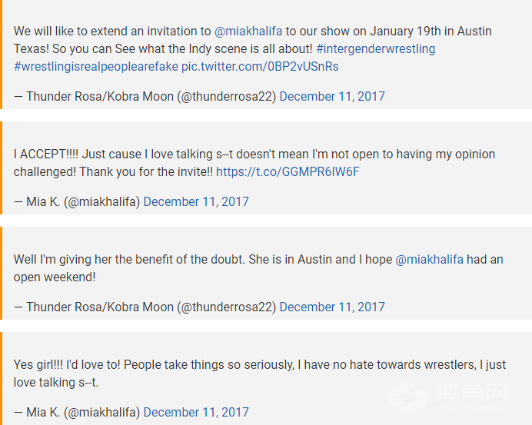Click the 'Yes girl!!!' tweet text

coord(260,374)
